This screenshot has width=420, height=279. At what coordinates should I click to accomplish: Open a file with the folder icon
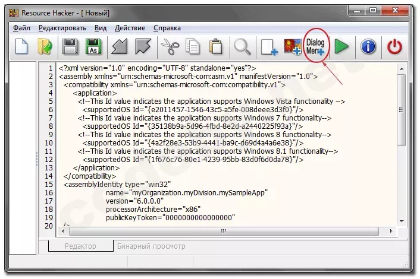[x=45, y=47]
